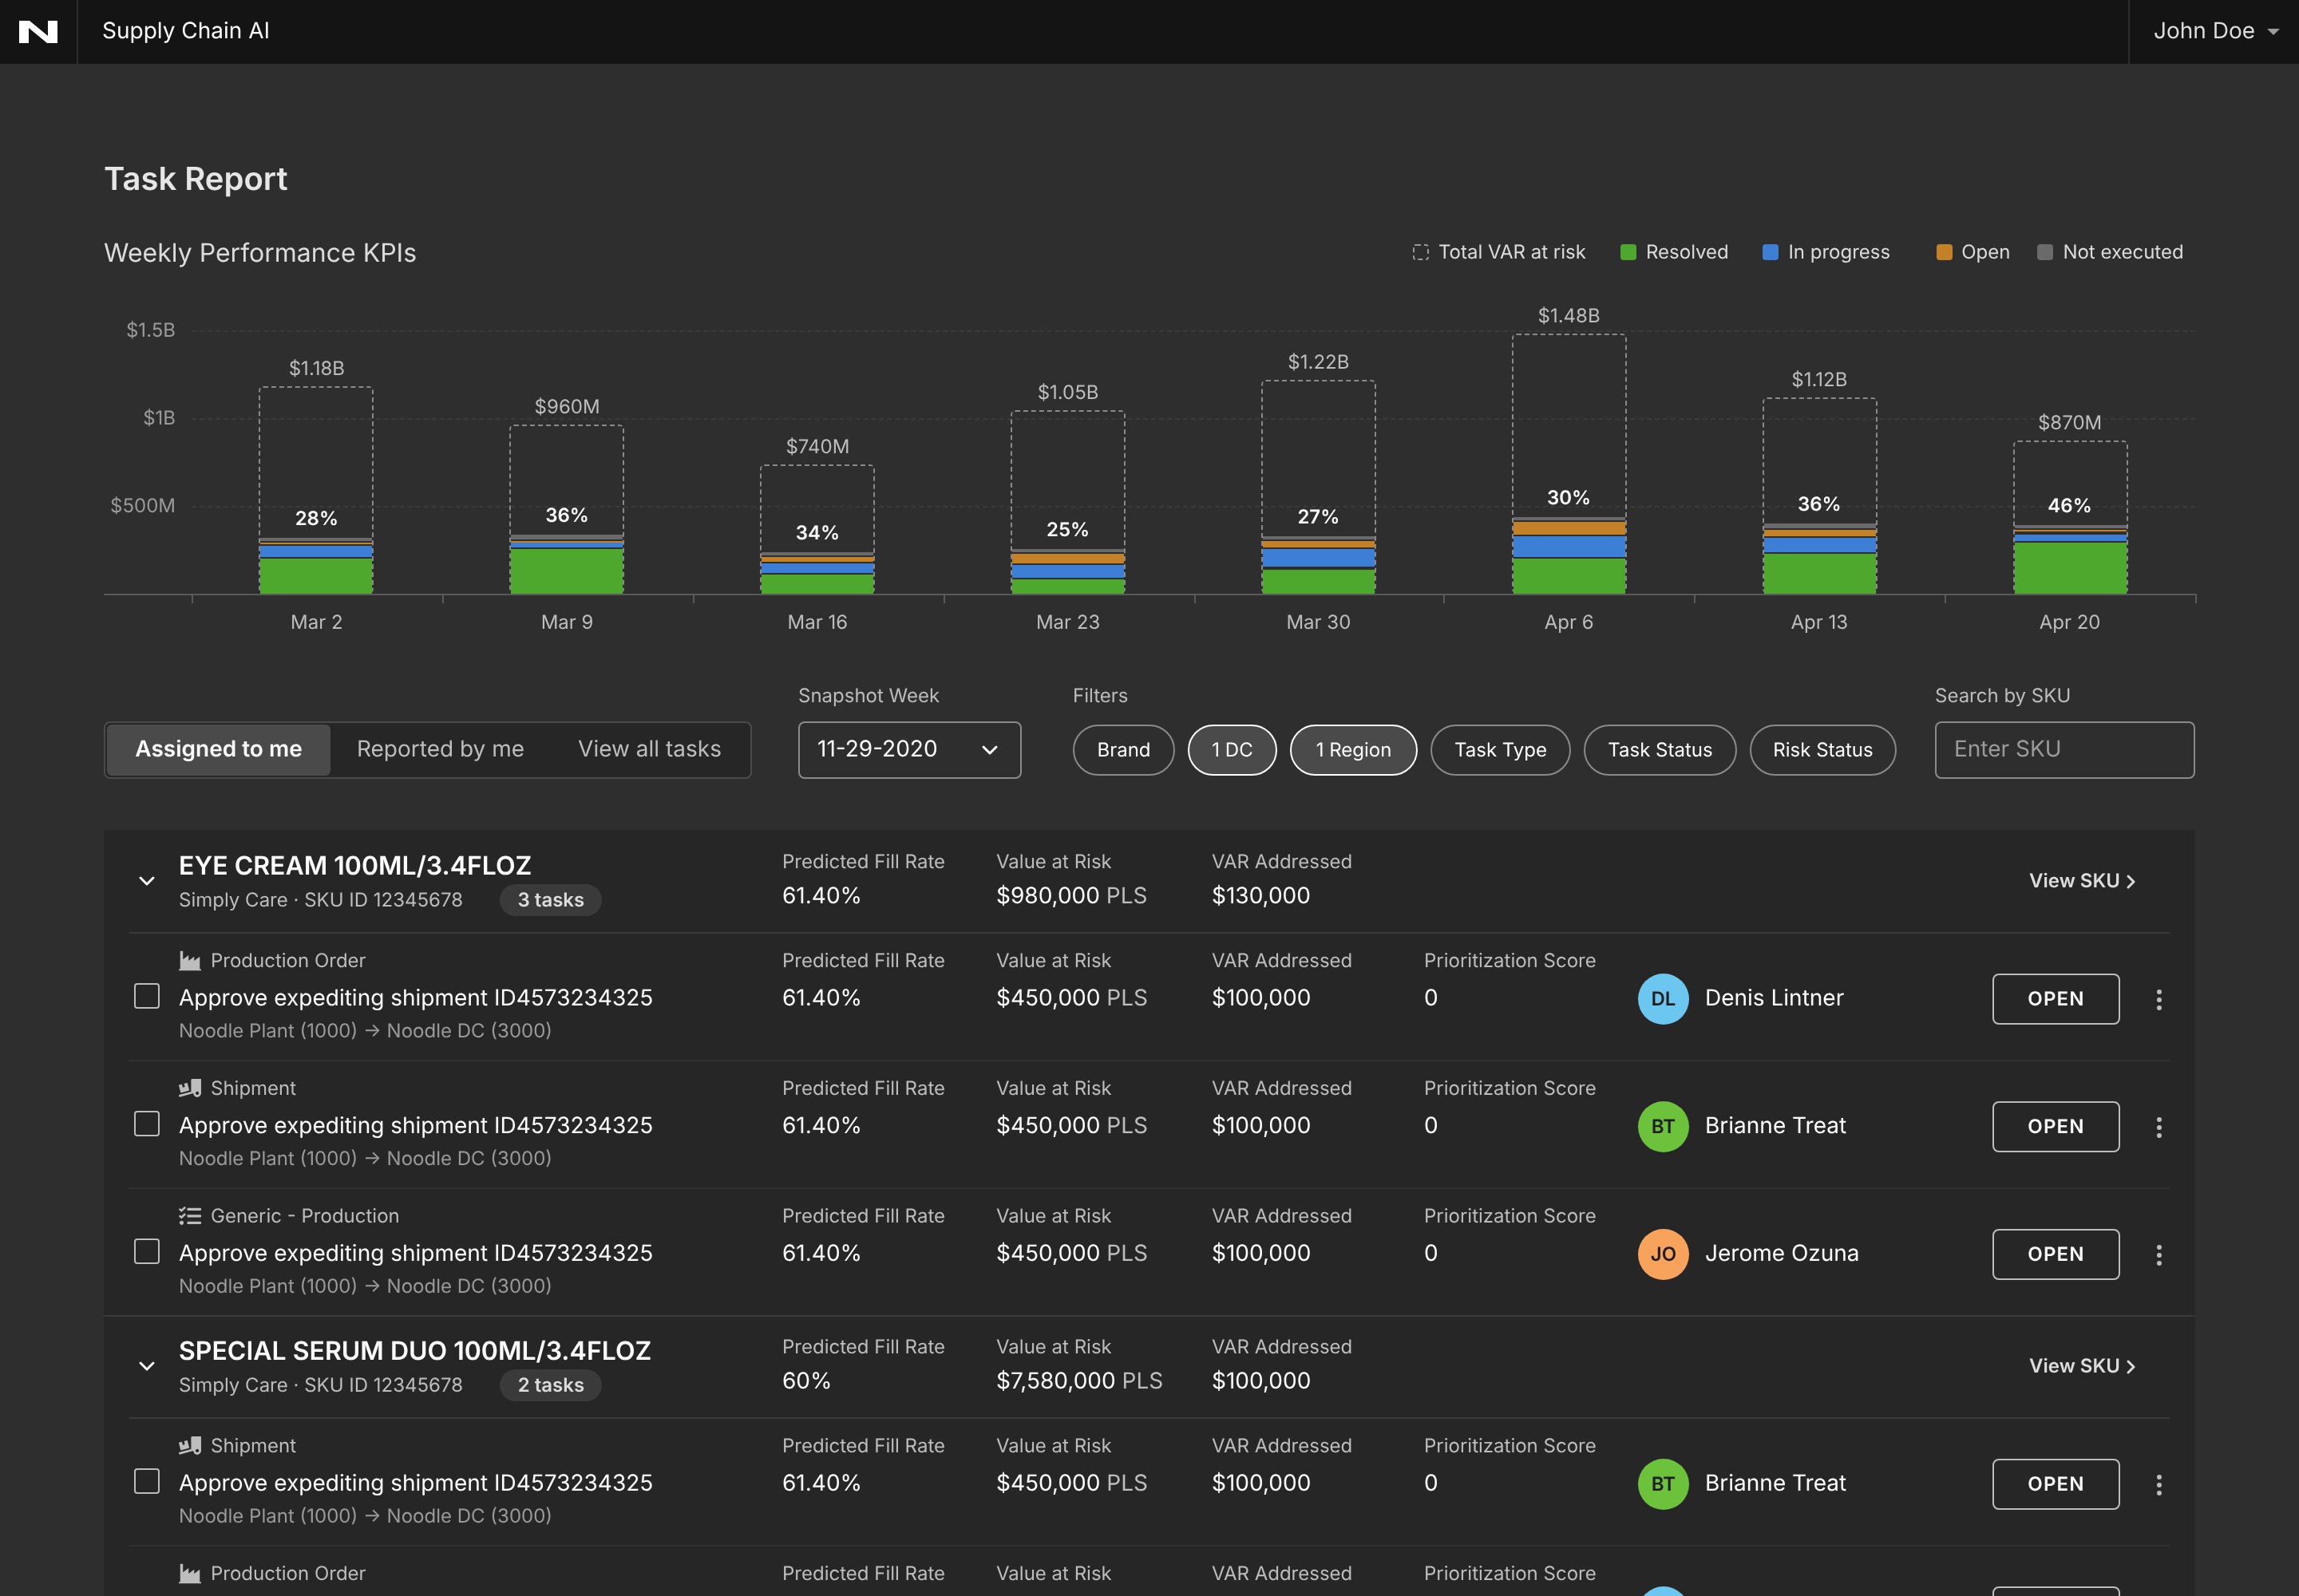
Task: Click the Mar 16 chart bar
Action: click(x=817, y=530)
